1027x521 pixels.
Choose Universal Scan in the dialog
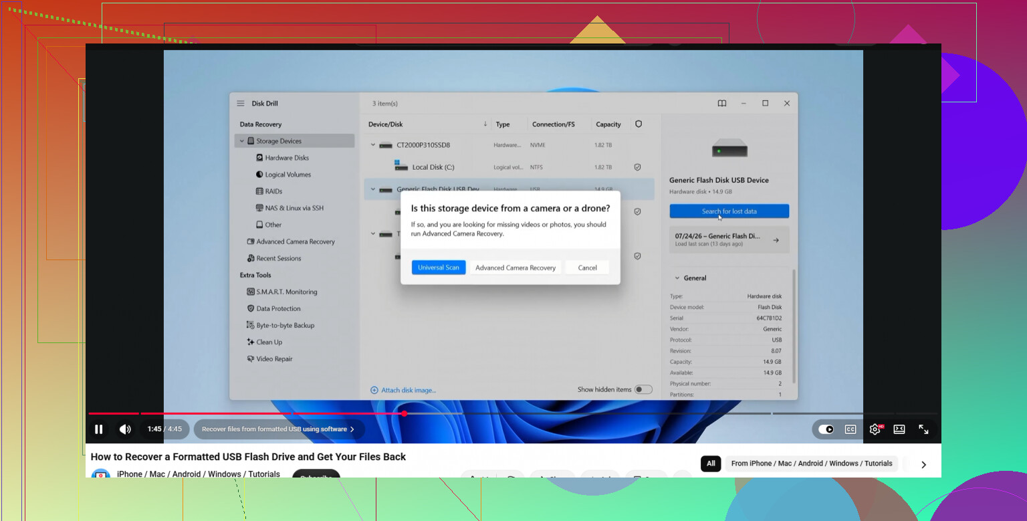(x=439, y=268)
